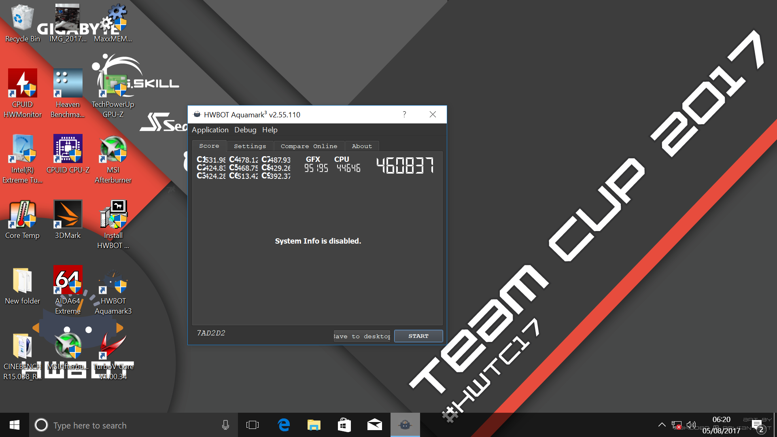Open HWBOT Aquamark3 desktop shortcut
The image size is (777, 437).
113,291
